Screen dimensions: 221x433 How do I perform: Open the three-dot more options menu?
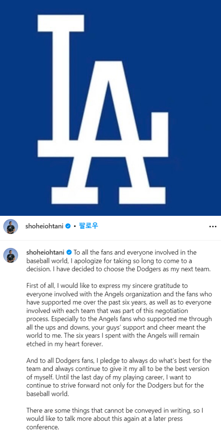[x=213, y=226]
